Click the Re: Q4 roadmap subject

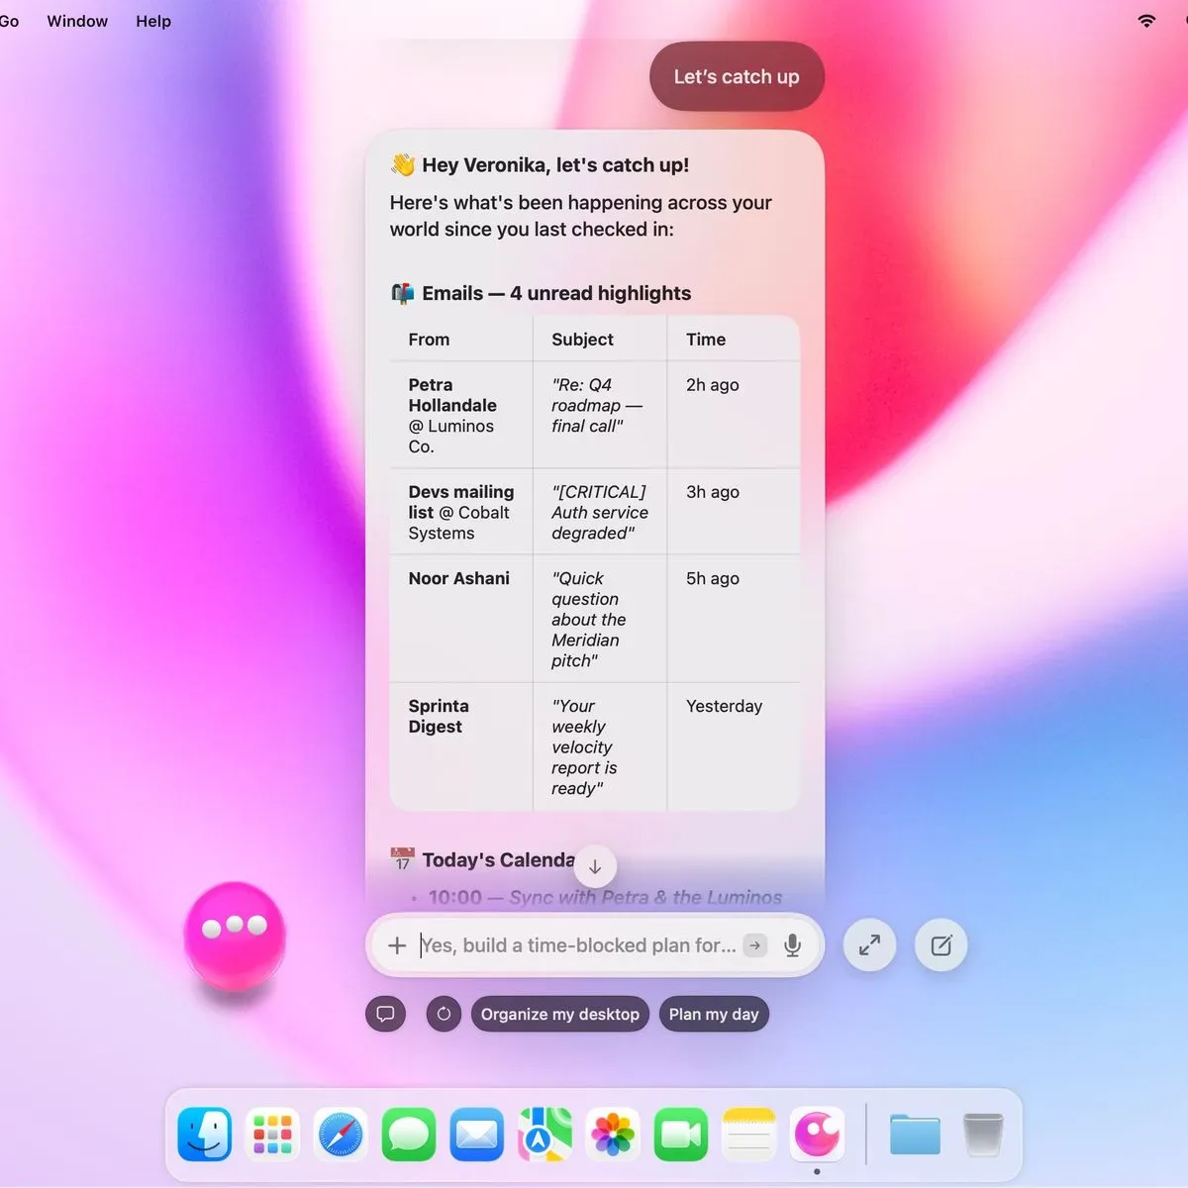tap(600, 415)
